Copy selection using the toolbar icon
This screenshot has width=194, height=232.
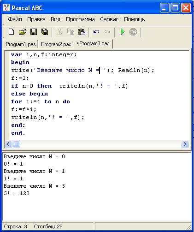coord(71,32)
